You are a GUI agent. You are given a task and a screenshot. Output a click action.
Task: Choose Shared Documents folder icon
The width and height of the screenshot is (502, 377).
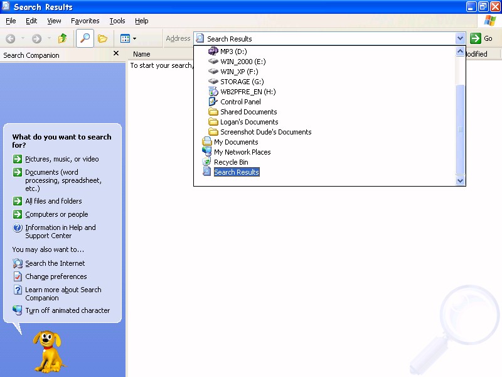(x=213, y=112)
